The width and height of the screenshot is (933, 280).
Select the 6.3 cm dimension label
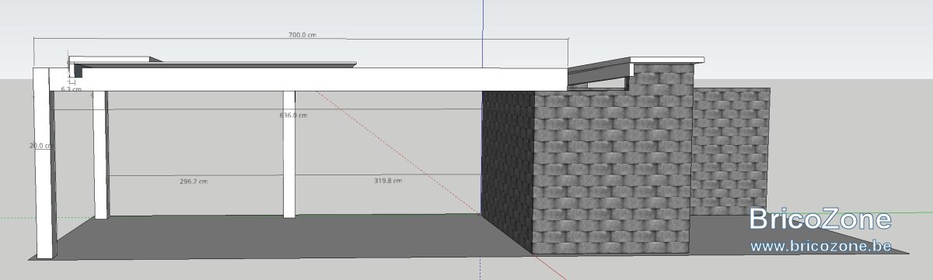(71, 89)
